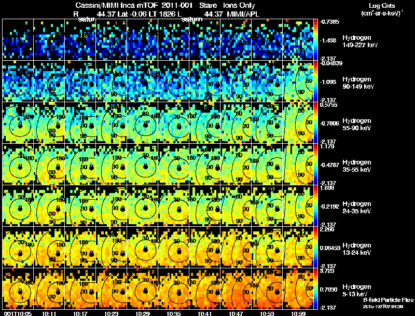This screenshot has height=316, width=415.
Task: Click the -1.438 color scale value
Action: pos(328,40)
